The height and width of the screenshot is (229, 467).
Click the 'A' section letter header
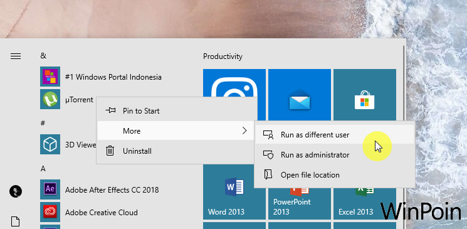tap(43, 169)
